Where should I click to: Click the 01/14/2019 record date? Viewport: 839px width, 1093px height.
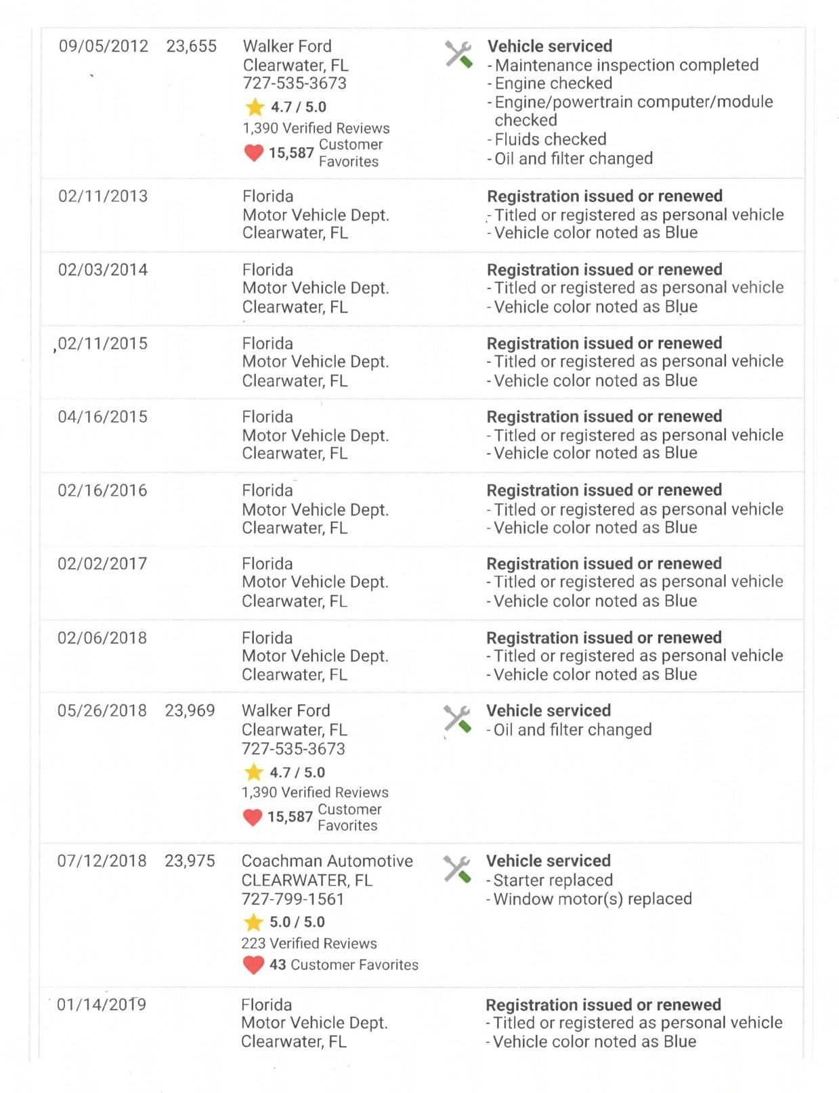click(102, 1004)
